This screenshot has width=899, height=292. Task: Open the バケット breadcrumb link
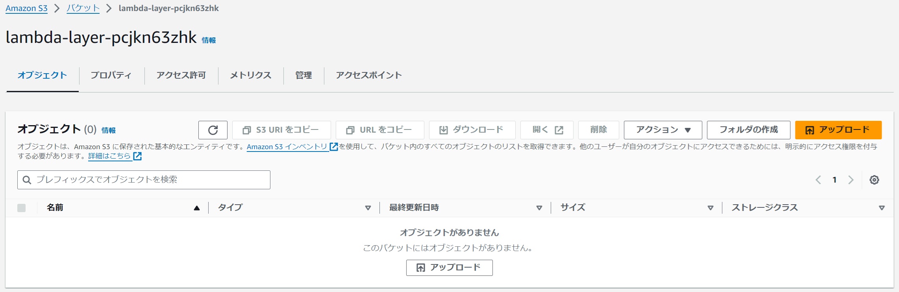(83, 8)
